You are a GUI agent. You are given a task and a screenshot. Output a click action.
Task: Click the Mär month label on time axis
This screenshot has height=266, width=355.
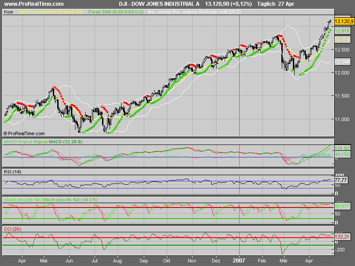click(x=284, y=261)
